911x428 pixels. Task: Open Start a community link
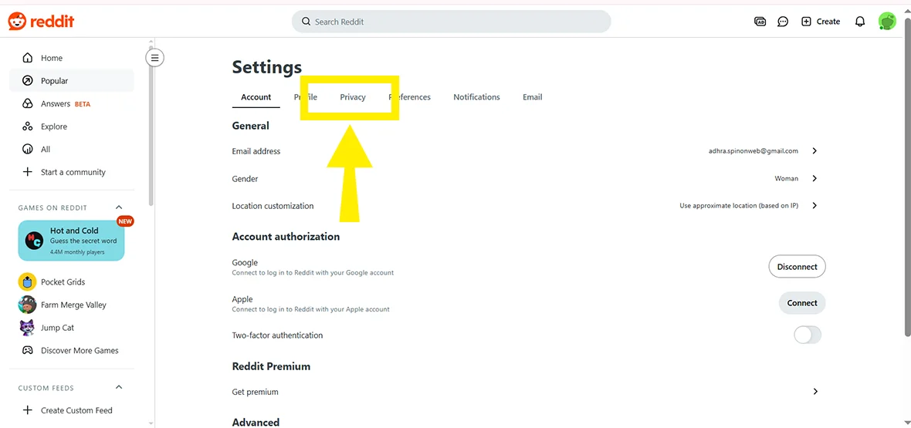pyautogui.click(x=72, y=172)
